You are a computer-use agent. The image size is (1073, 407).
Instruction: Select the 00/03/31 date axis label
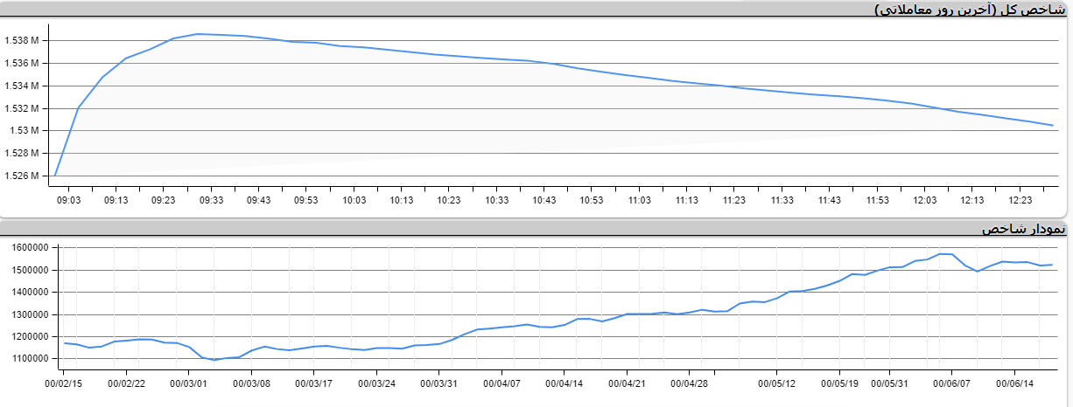(x=439, y=383)
